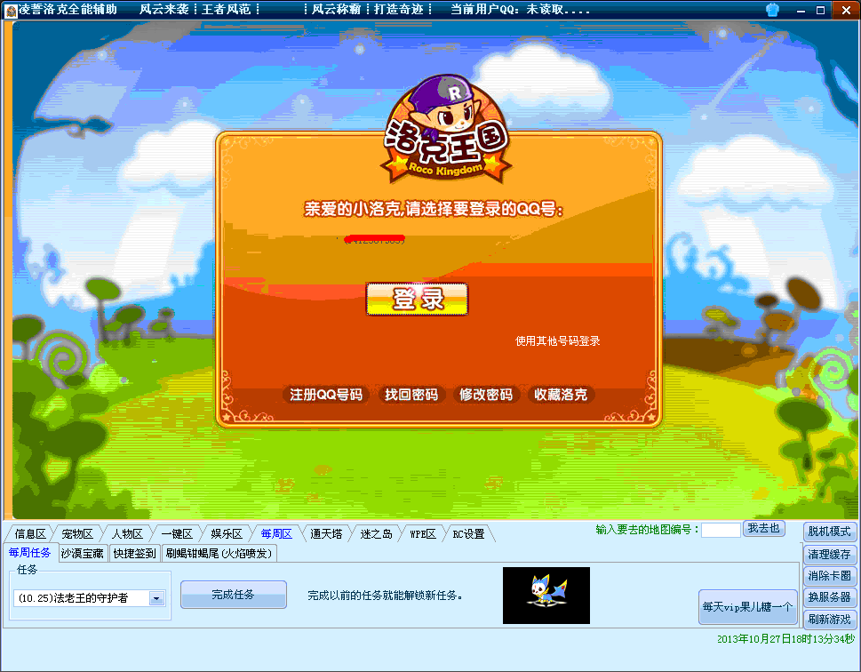Open the 刷蝎钳蝎尾(火焰喷发) sub-tab
The height and width of the screenshot is (672, 861).
coord(219,553)
